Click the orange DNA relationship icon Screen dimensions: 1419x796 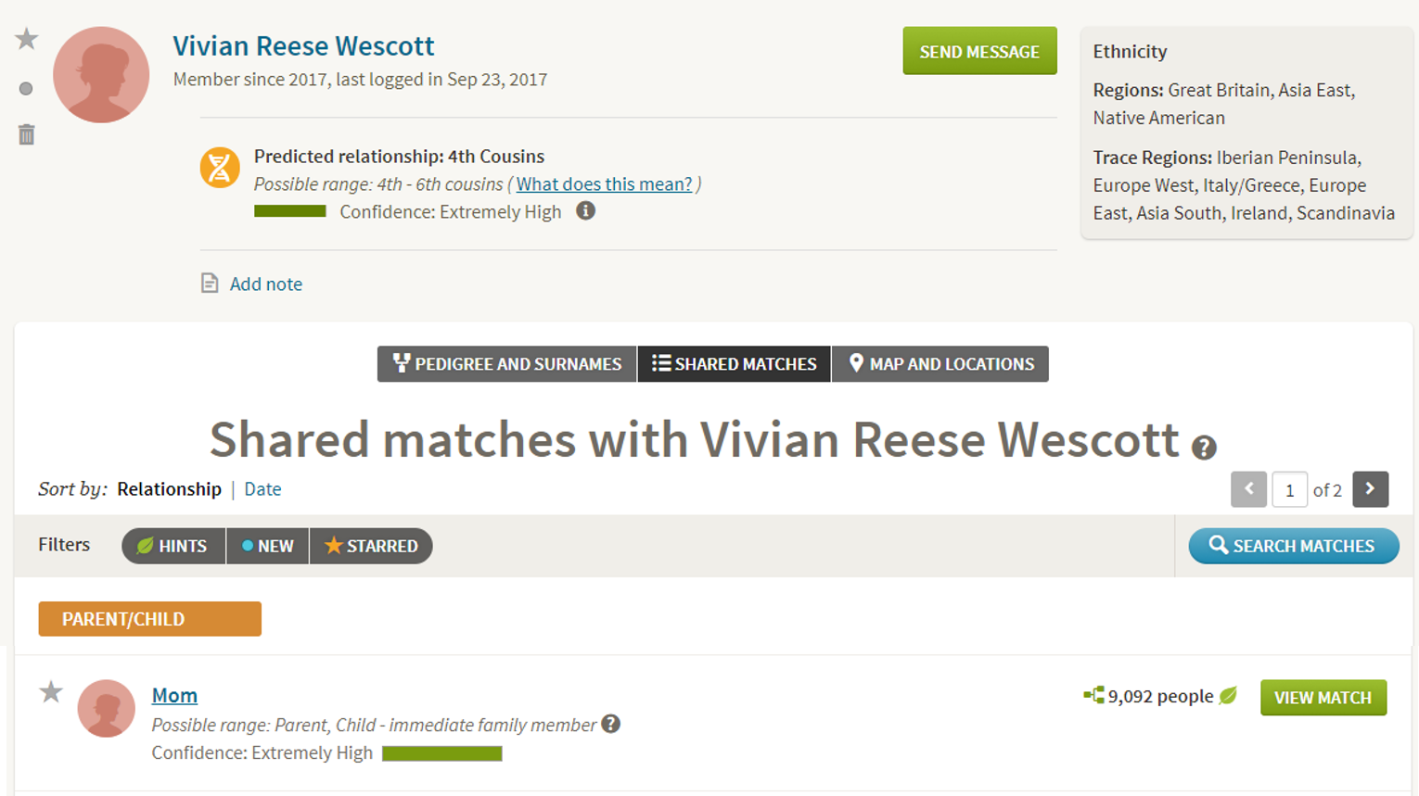[220, 168]
